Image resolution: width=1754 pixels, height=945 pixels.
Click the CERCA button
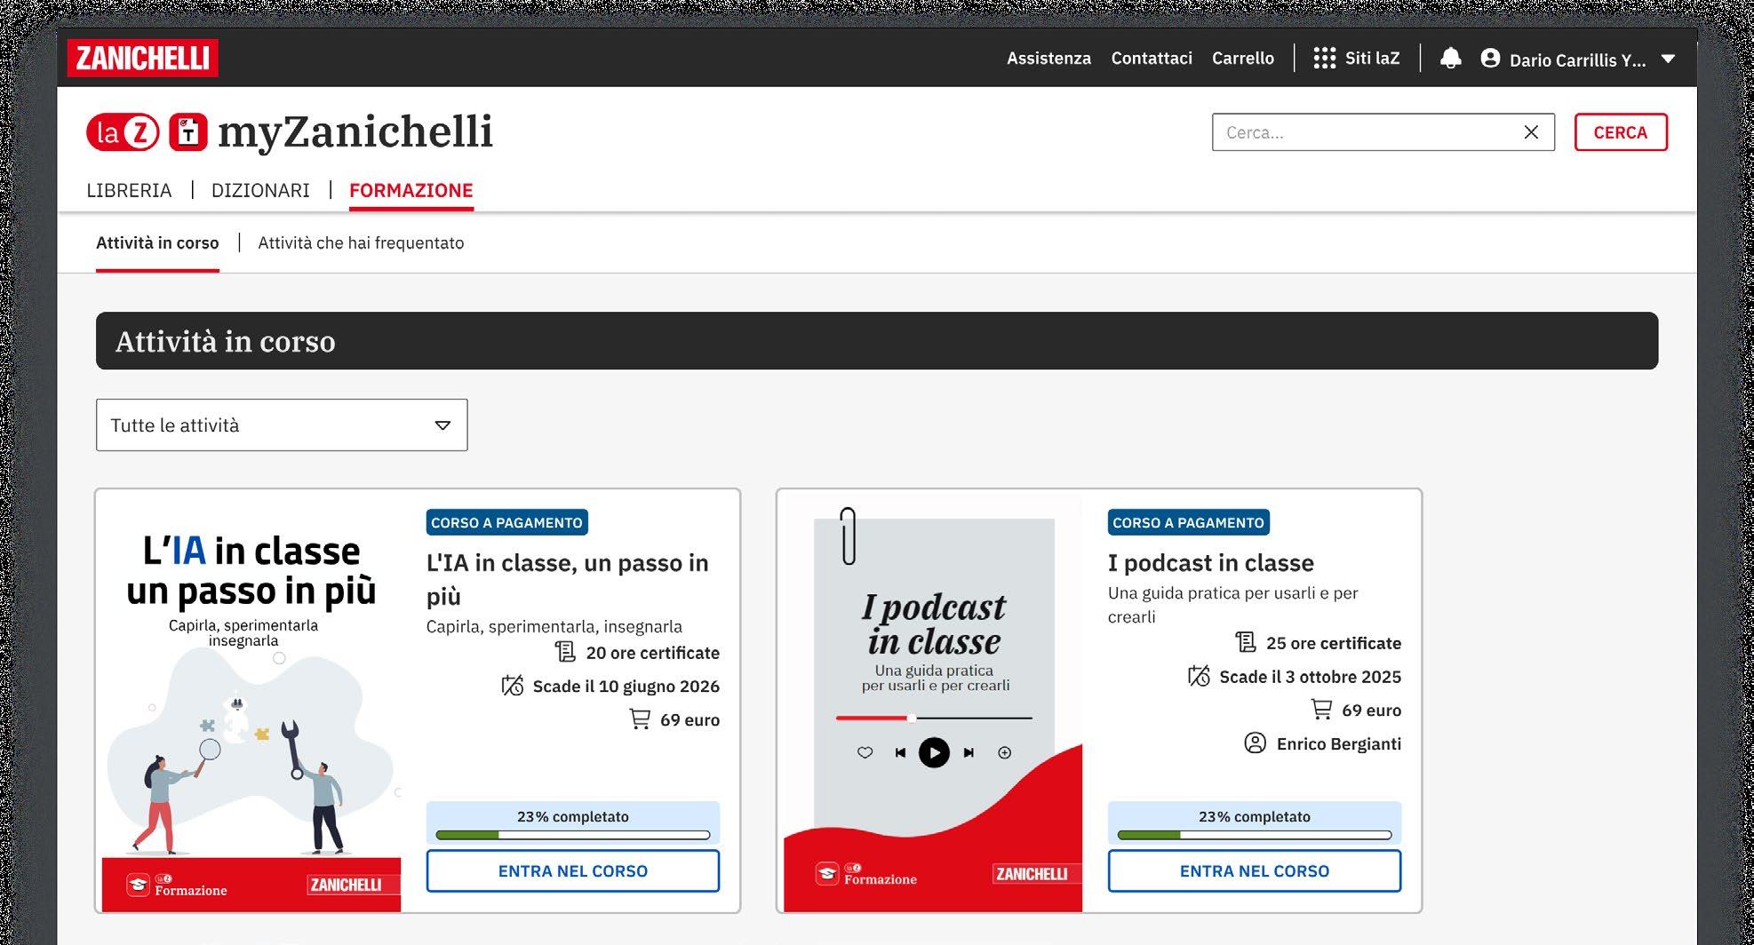[x=1621, y=132]
